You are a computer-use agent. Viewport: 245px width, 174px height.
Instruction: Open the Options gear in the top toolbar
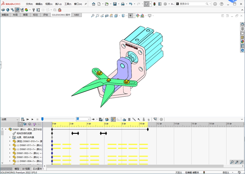(165, 4)
